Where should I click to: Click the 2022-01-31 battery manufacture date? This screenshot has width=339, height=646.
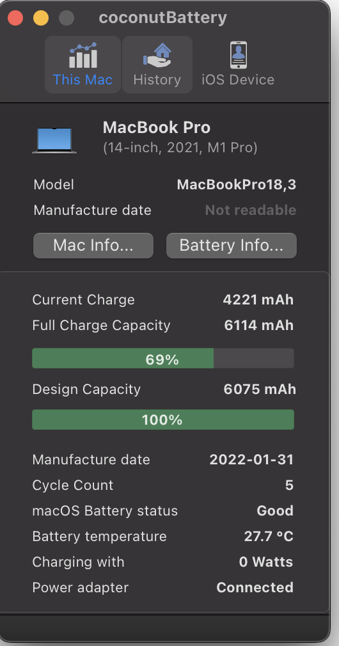(x=251, y=459)
